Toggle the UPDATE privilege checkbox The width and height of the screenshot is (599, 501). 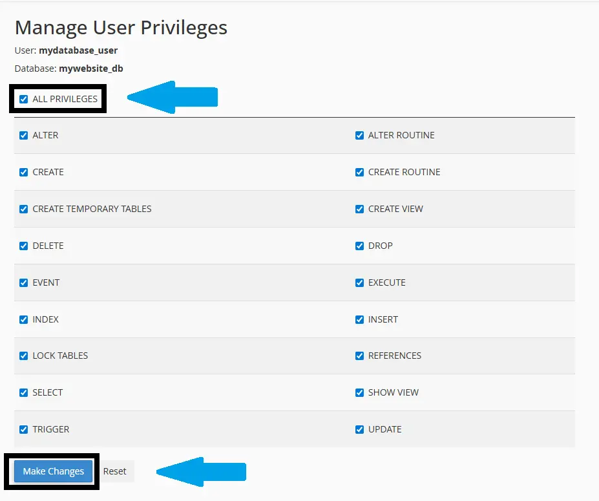pyautogui.click(x=359, y=429)
